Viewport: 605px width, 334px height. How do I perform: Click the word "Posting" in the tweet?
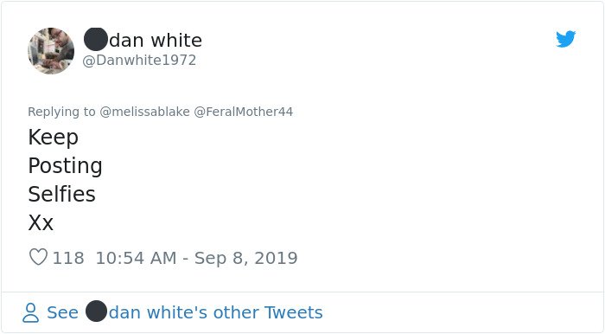pyautogui.click(x=65, y=166)
